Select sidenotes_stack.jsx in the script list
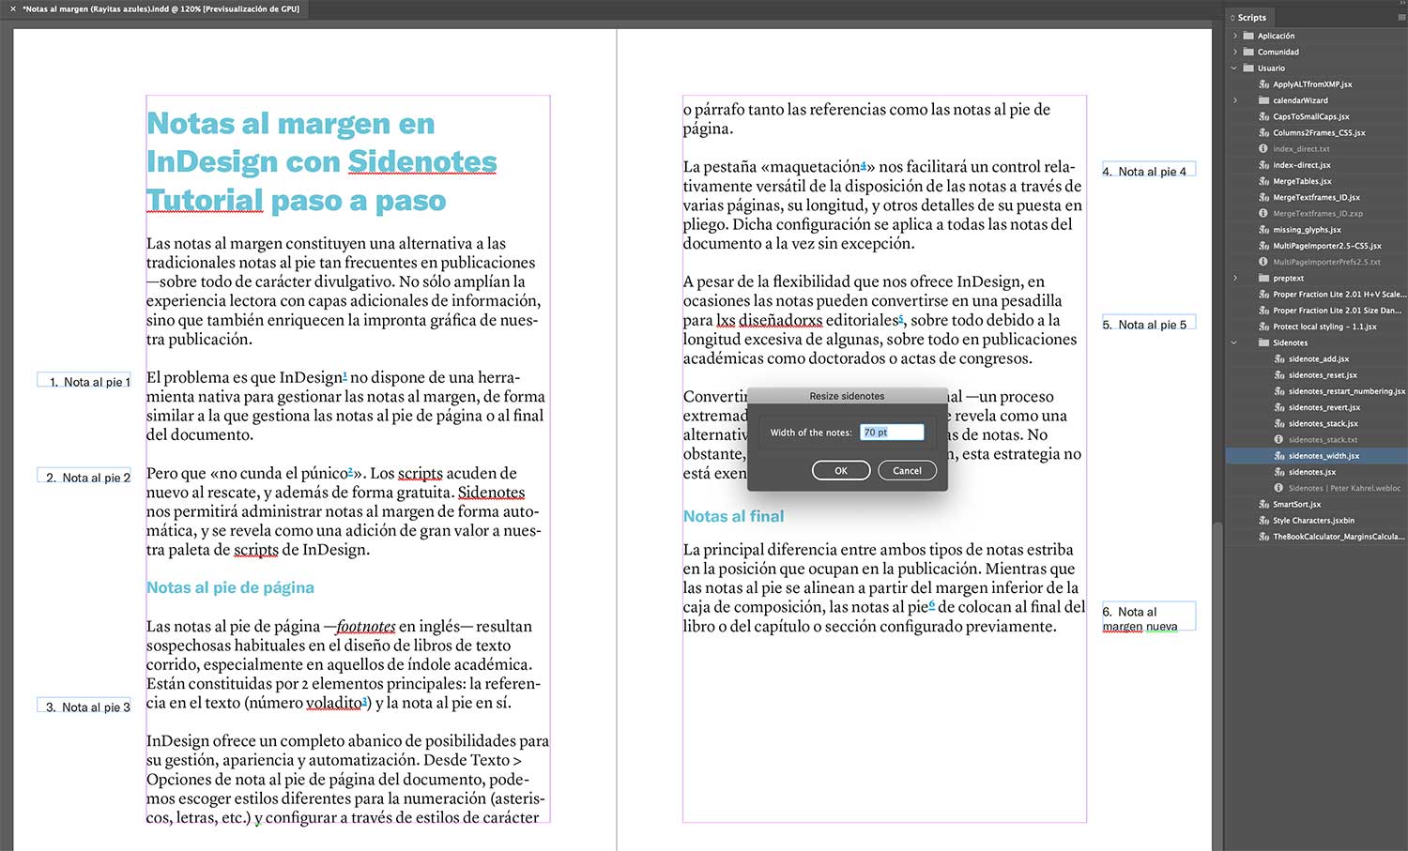The width and height of the screenshot is (1408, 851). (1323, 423)
